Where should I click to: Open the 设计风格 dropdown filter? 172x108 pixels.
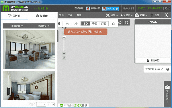coord(44,26)
